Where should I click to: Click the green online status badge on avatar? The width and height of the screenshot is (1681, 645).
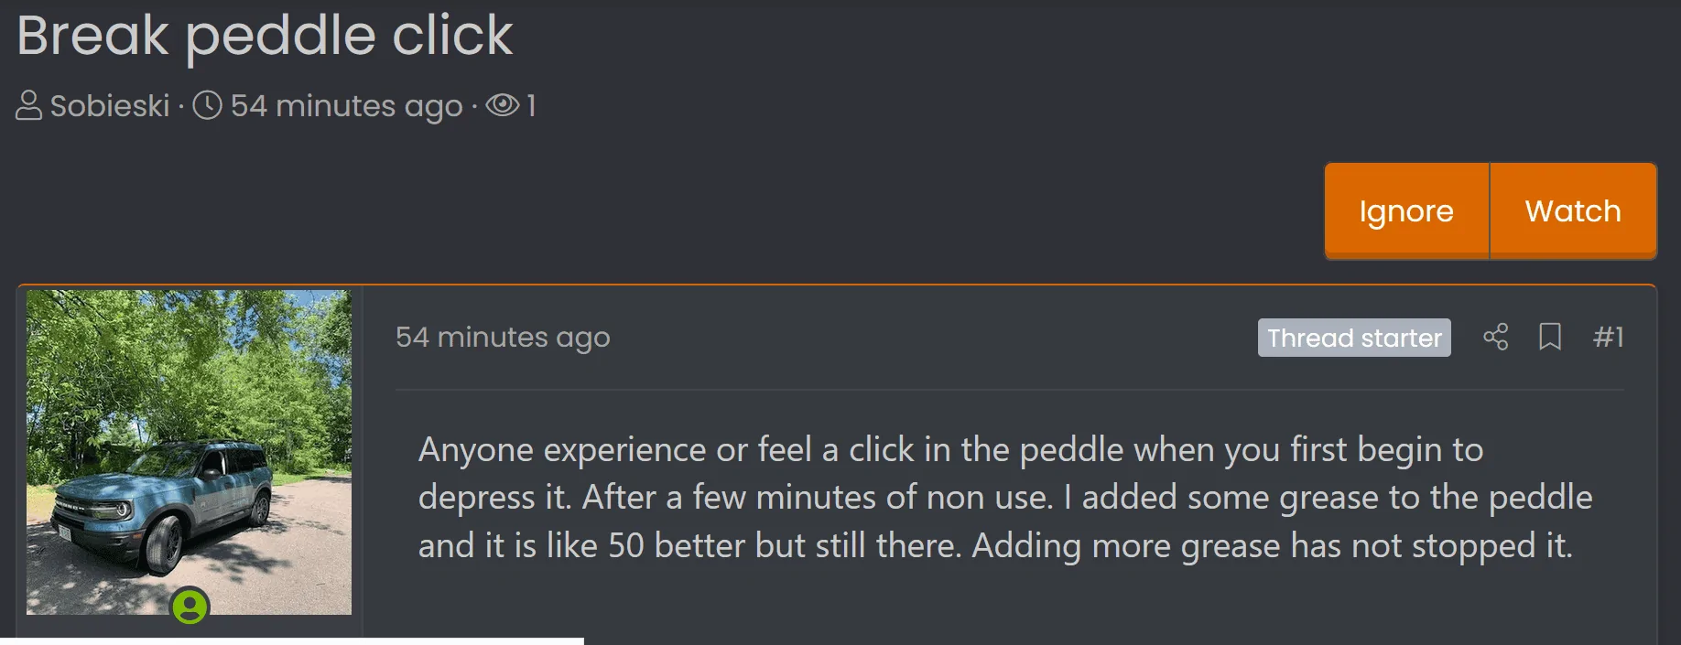coord(190,606)
